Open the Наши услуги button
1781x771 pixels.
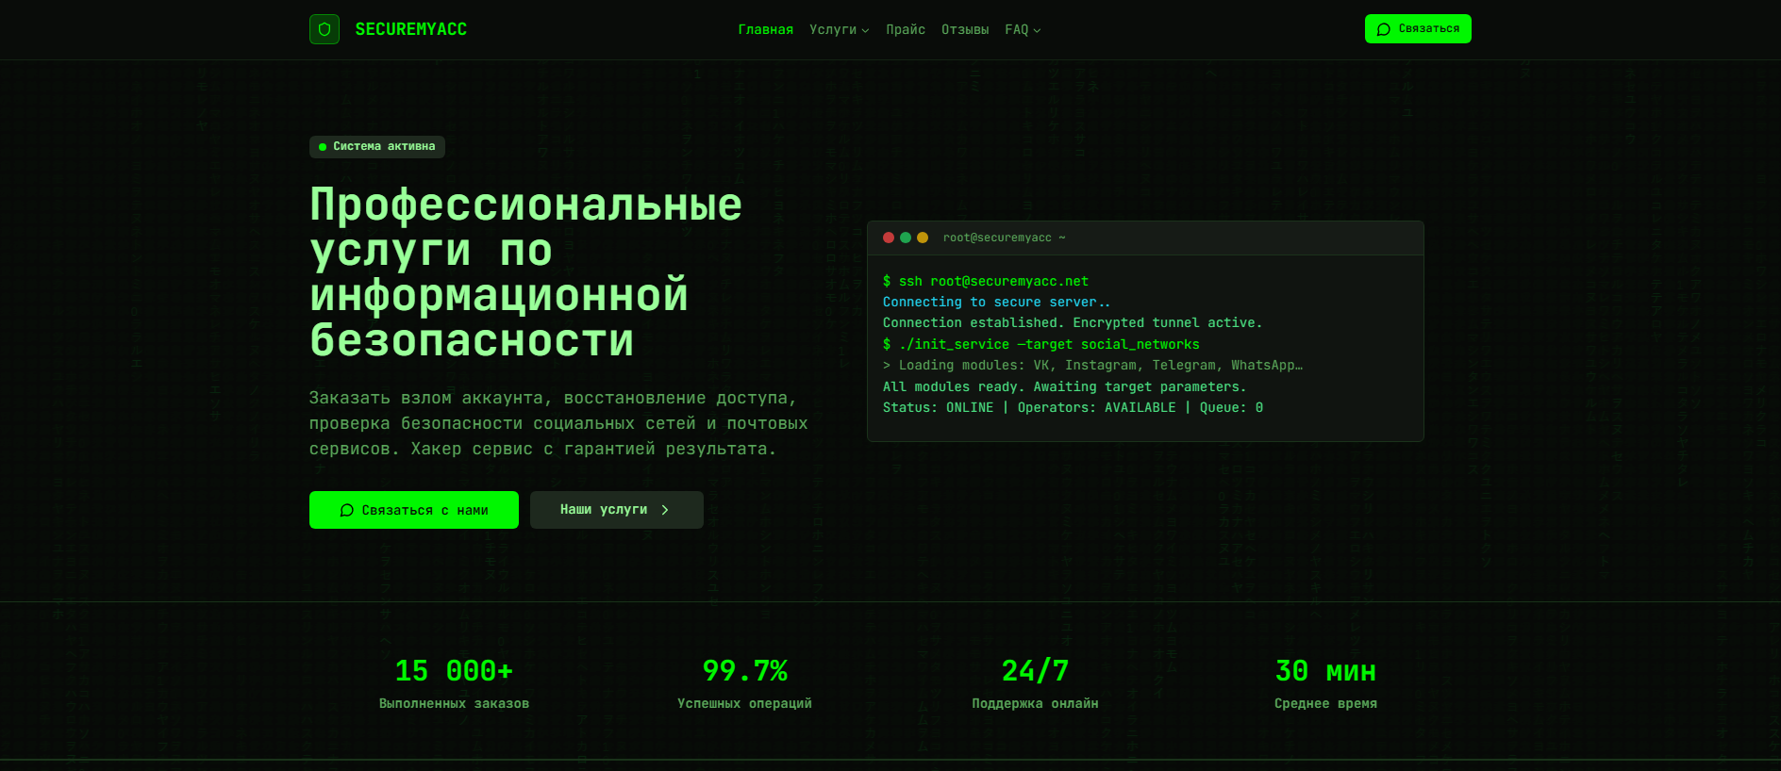(x=617, y=510)
